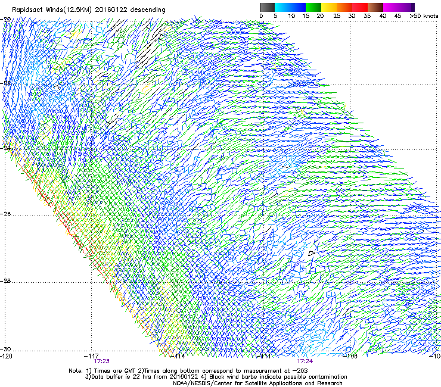Click the -117 longitude axis label
Screen dimensions: 441x387
[91, 356]
